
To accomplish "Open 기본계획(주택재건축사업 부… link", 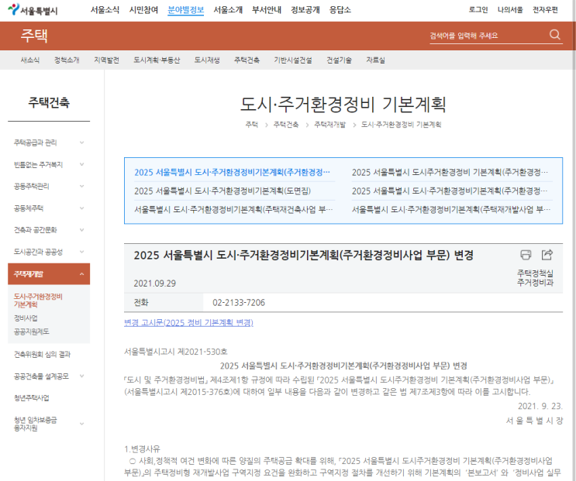I will [x=233, y=209].
